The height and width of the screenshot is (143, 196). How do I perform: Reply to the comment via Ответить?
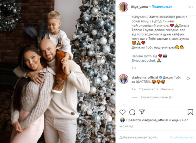167,89
